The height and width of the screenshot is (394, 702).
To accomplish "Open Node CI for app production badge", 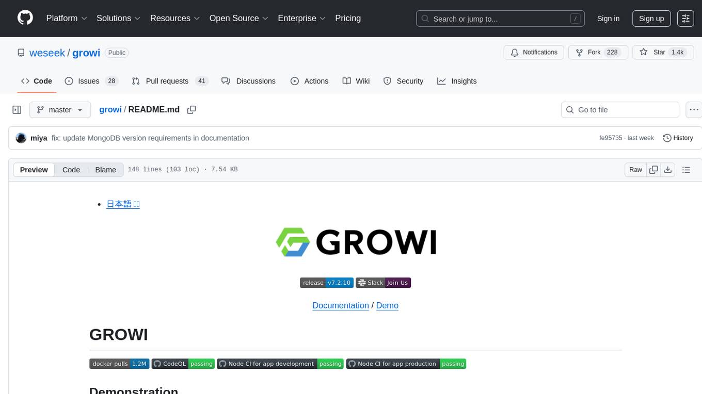I will click(406, 364).
